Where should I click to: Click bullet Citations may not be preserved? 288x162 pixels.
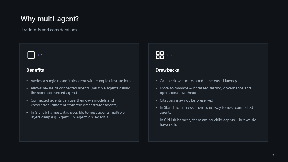pos(186,100)
